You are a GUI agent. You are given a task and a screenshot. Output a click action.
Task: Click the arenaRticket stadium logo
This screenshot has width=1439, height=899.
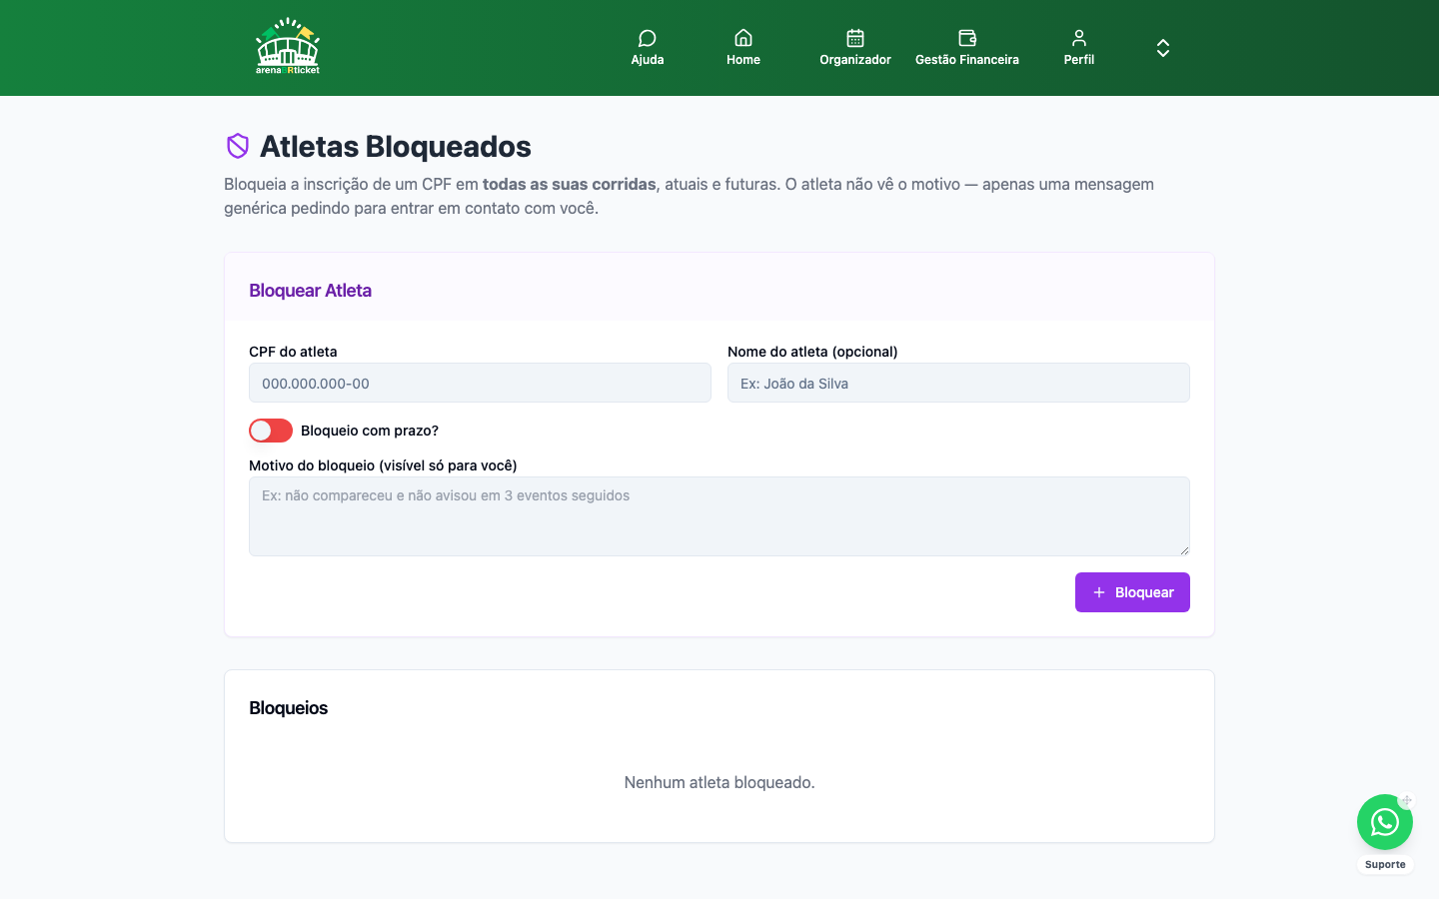coord(288,47)
